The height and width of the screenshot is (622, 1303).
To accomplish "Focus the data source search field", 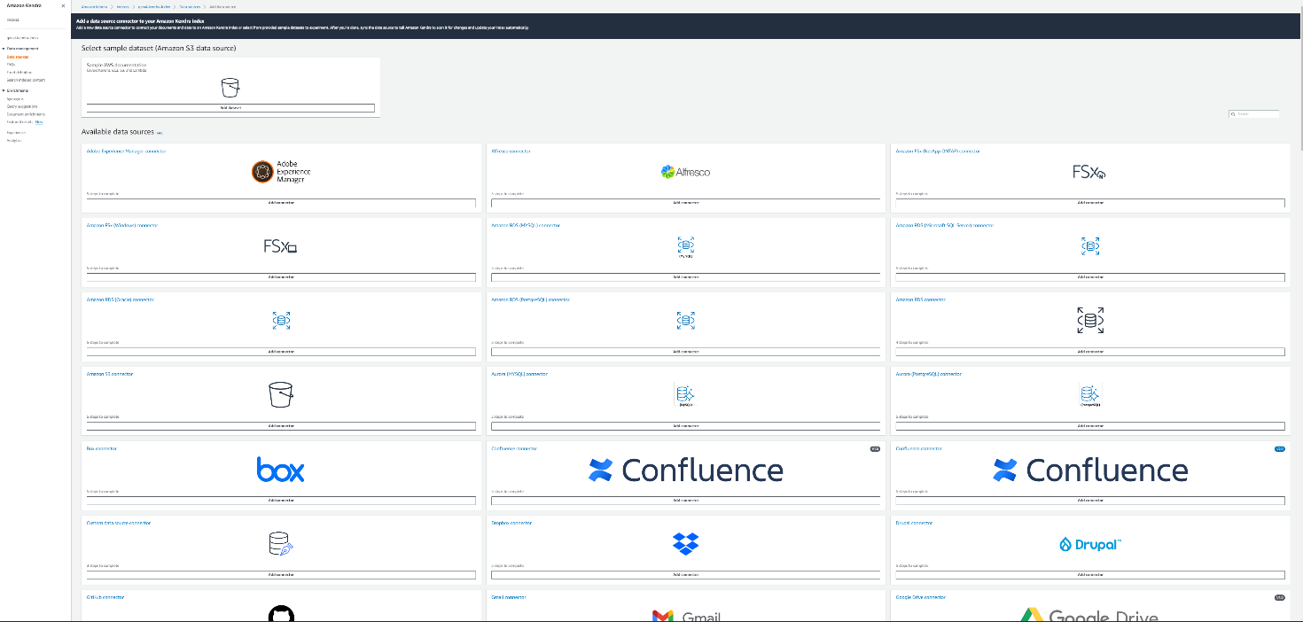I will pyautogui.click(x=1253, y=114).
